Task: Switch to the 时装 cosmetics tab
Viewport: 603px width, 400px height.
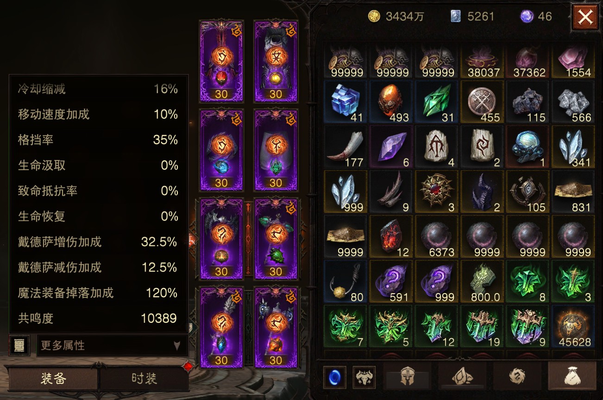Action: (x=144, y=379)
